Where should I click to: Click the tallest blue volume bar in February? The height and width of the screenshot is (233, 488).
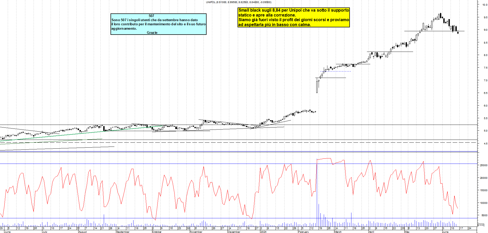(317, 192)
